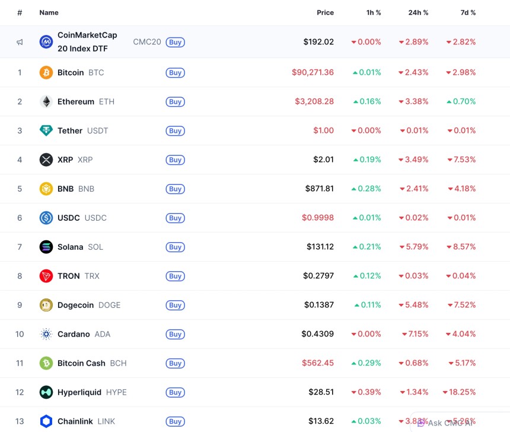Open the Chainlink coin page link
The image size is (510, 432).
pos(75,421)
